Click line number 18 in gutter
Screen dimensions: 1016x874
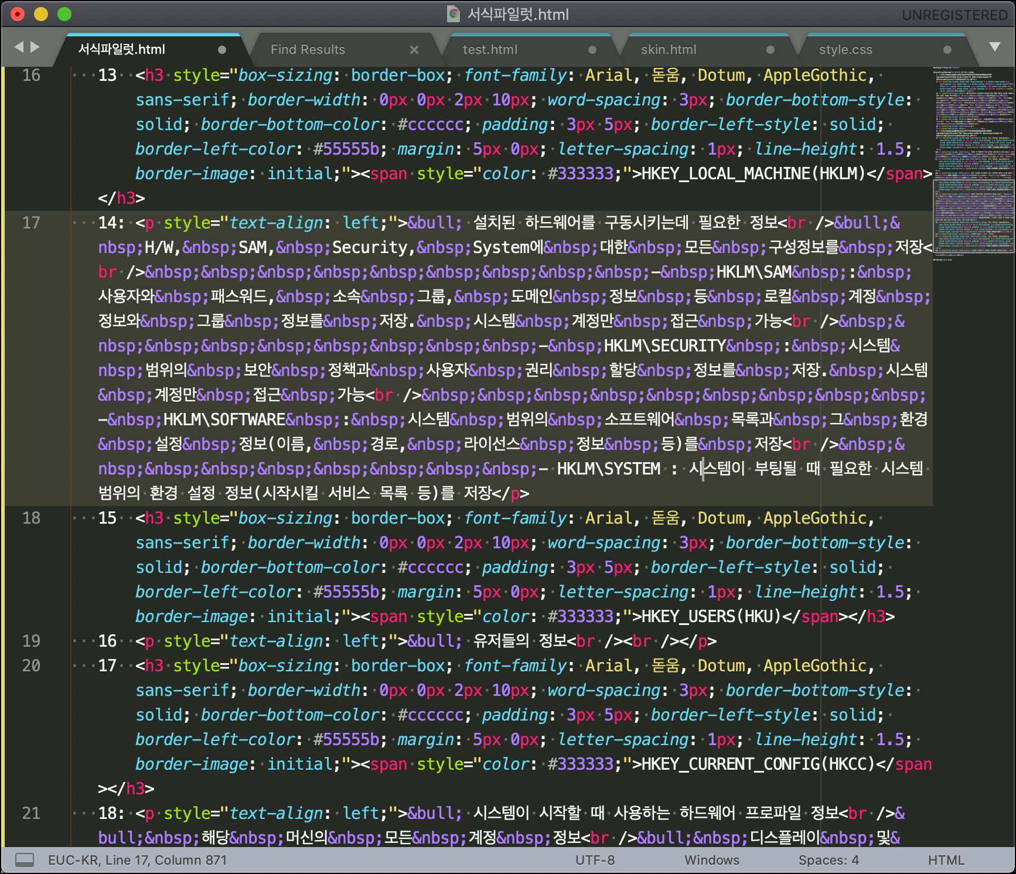coord(31,518)
